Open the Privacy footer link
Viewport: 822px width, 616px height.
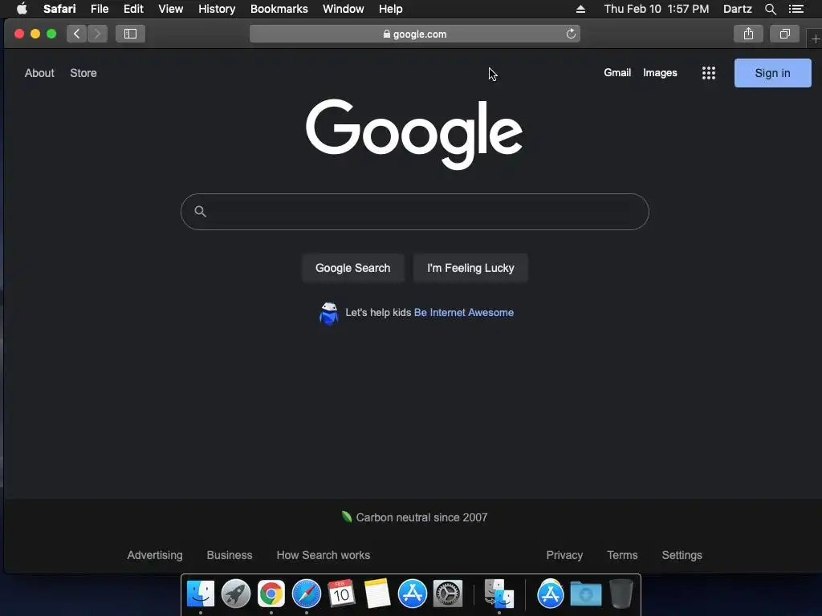564,555
